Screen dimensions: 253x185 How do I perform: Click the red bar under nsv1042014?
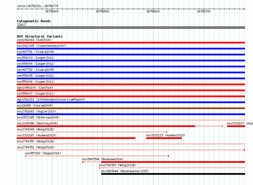click(x=131, y=43)
